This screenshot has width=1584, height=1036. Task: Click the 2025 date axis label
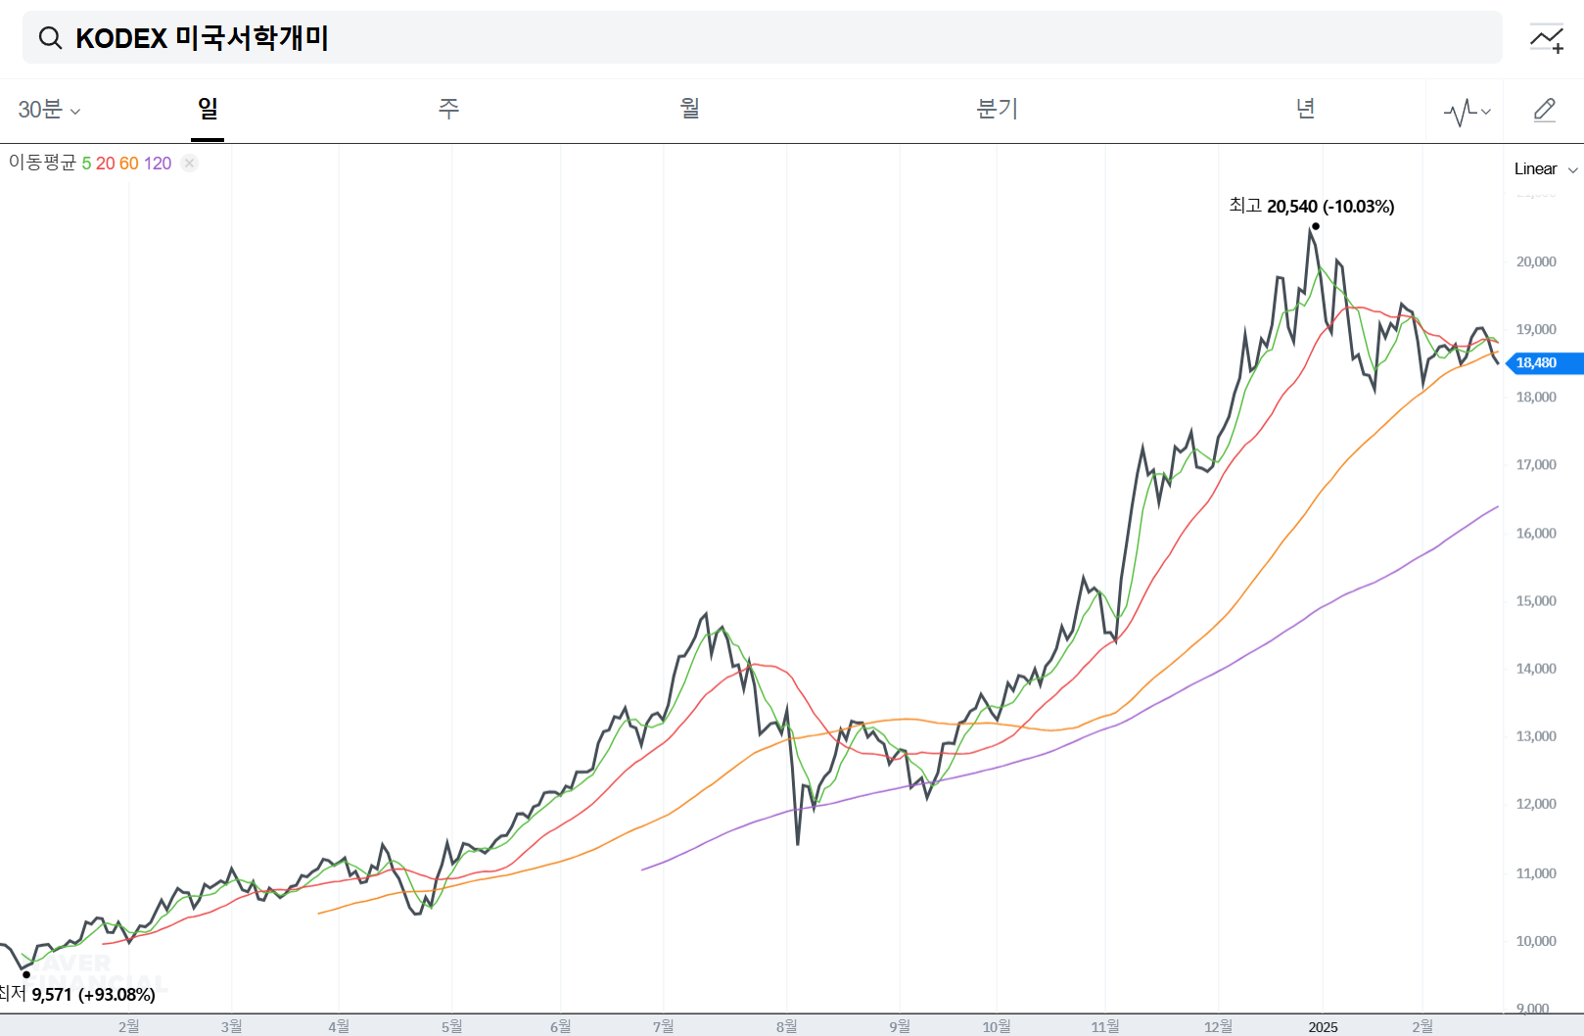coord(1323,1027)
